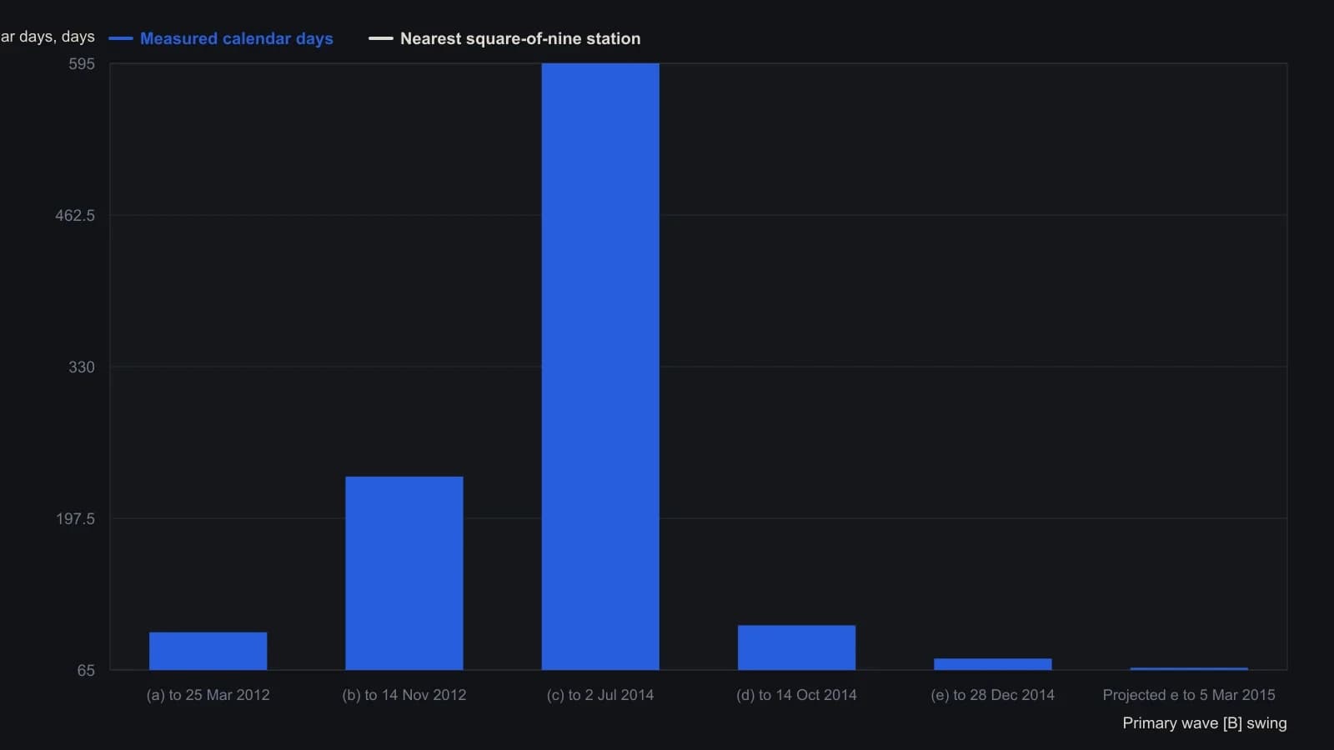The width and height of the screenshot is (1334, 750).
Task: Click the x-axis label "(e) to 28 Dec 2014"
Action: tap(993, 695)
